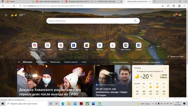
Task: Open page settings gear icon
Action: point(180,15)
